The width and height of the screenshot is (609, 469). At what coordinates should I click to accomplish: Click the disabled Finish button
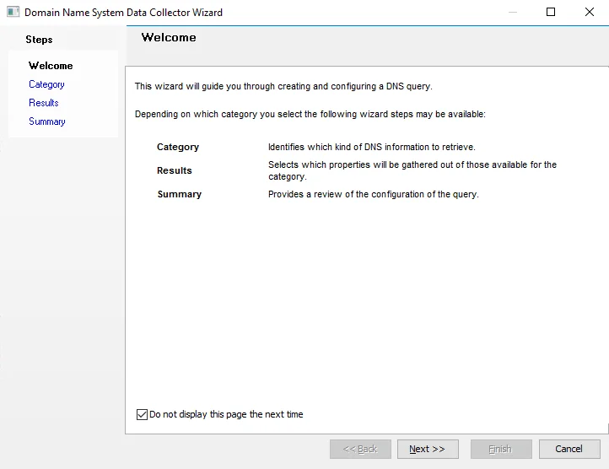click(x=501, y=450)
